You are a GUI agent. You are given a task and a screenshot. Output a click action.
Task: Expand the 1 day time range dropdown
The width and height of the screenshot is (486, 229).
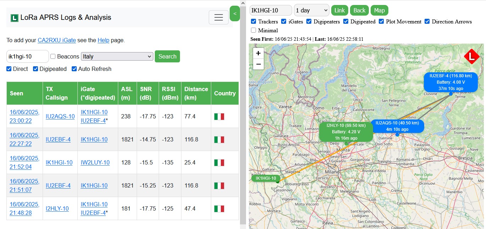tap(311, 10)
